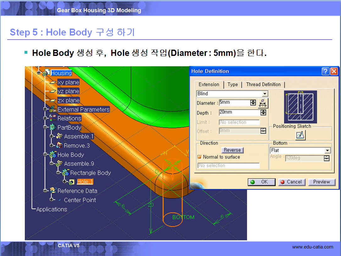Switch to the Type tab
The height and width of the screenshot is (256, 341).
click(233, 84)
